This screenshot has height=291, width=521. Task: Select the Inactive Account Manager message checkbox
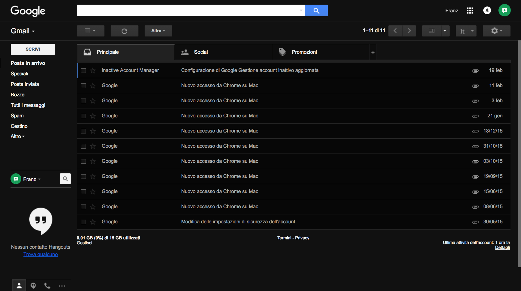point(83,70)
